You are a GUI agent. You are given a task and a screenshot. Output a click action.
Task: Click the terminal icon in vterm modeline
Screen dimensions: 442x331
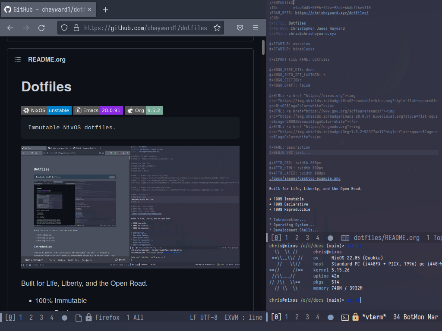[345, 318]
